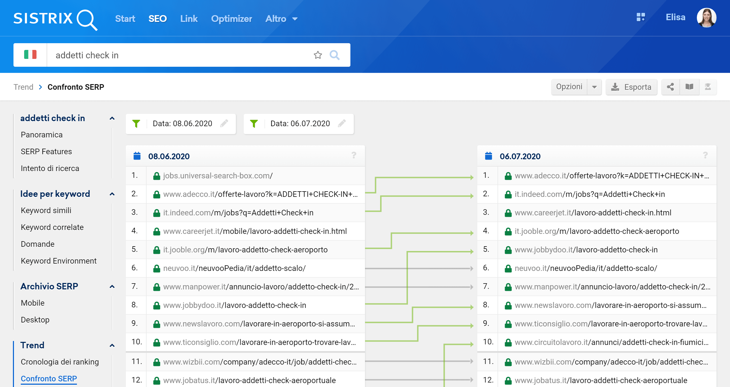Open right www.newslavoro.com result link
The height and width of the screenshot is (387, 730).
[x=611, y=305]
